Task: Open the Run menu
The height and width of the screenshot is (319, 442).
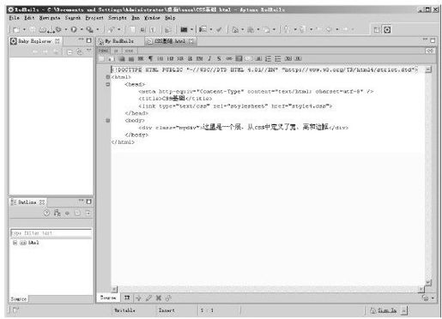Action: pos(136,18)
